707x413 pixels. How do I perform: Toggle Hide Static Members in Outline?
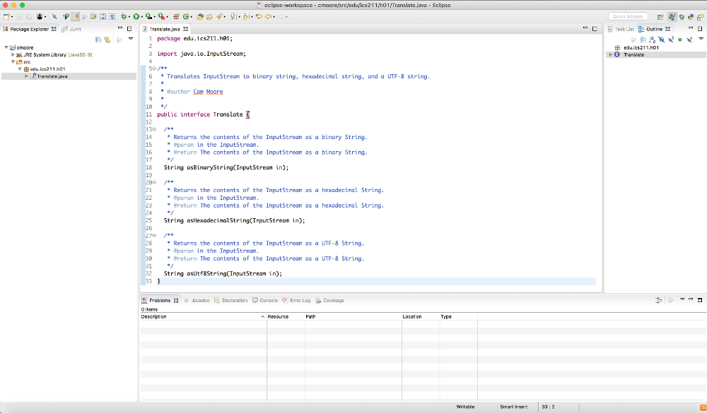pos(670,40)
